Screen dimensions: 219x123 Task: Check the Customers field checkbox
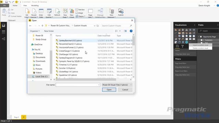click(202, 40)
